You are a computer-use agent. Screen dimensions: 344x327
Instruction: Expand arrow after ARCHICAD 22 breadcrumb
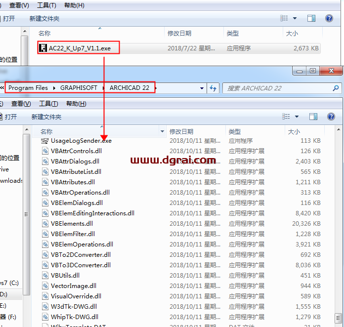coord(156,88)
